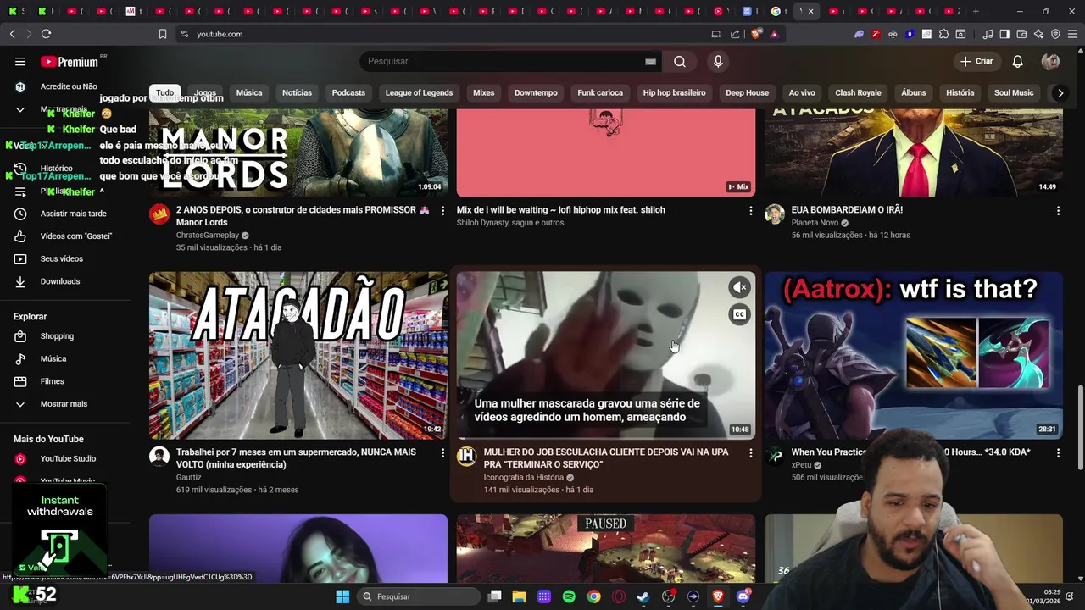Open the account avatar menu
1085x610 pixels.
point(1050,62)
